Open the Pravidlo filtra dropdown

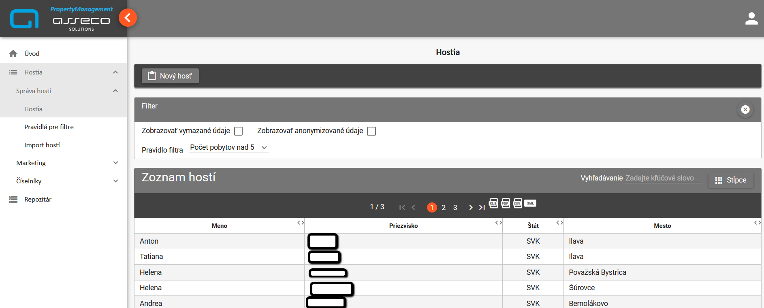point(229,148)
